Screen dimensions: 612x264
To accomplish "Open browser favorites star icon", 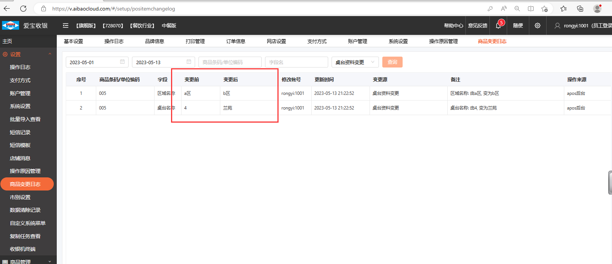I will (x=563, y=9).
